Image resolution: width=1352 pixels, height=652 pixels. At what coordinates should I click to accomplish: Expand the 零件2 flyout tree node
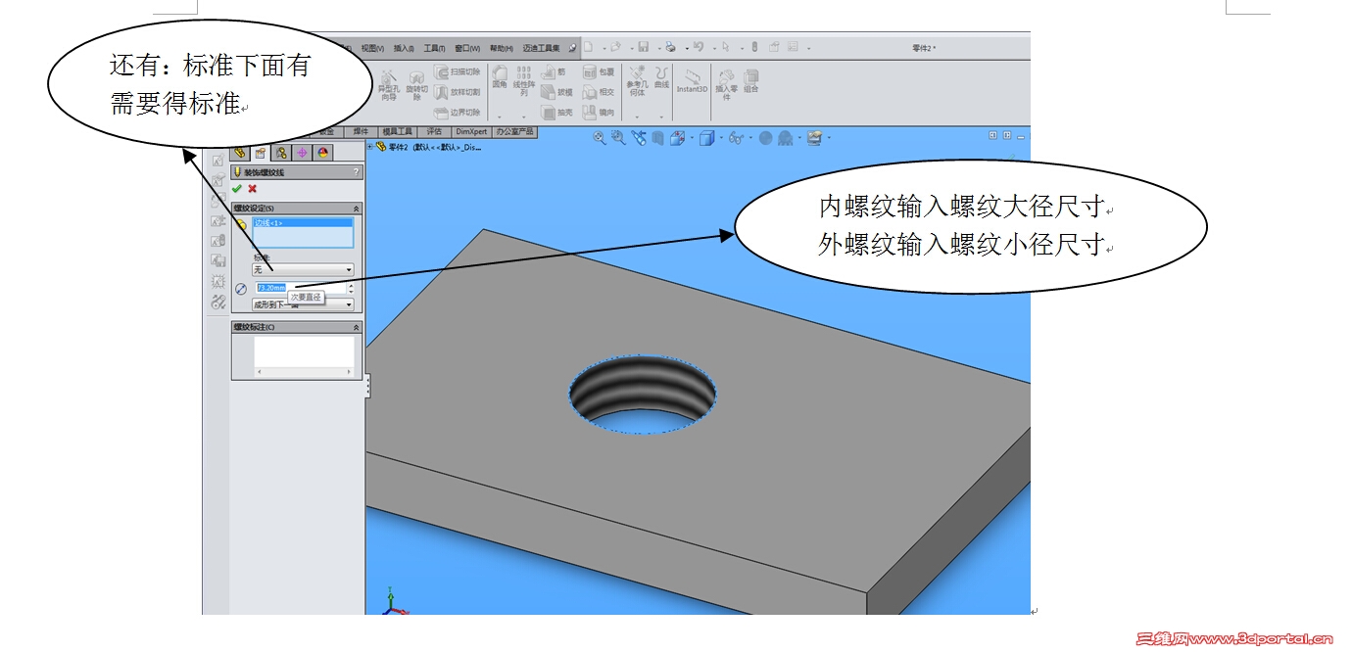[370, 147]
